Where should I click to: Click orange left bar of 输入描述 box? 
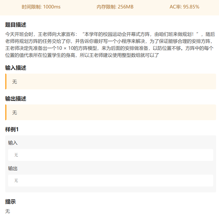pos(6,81)
